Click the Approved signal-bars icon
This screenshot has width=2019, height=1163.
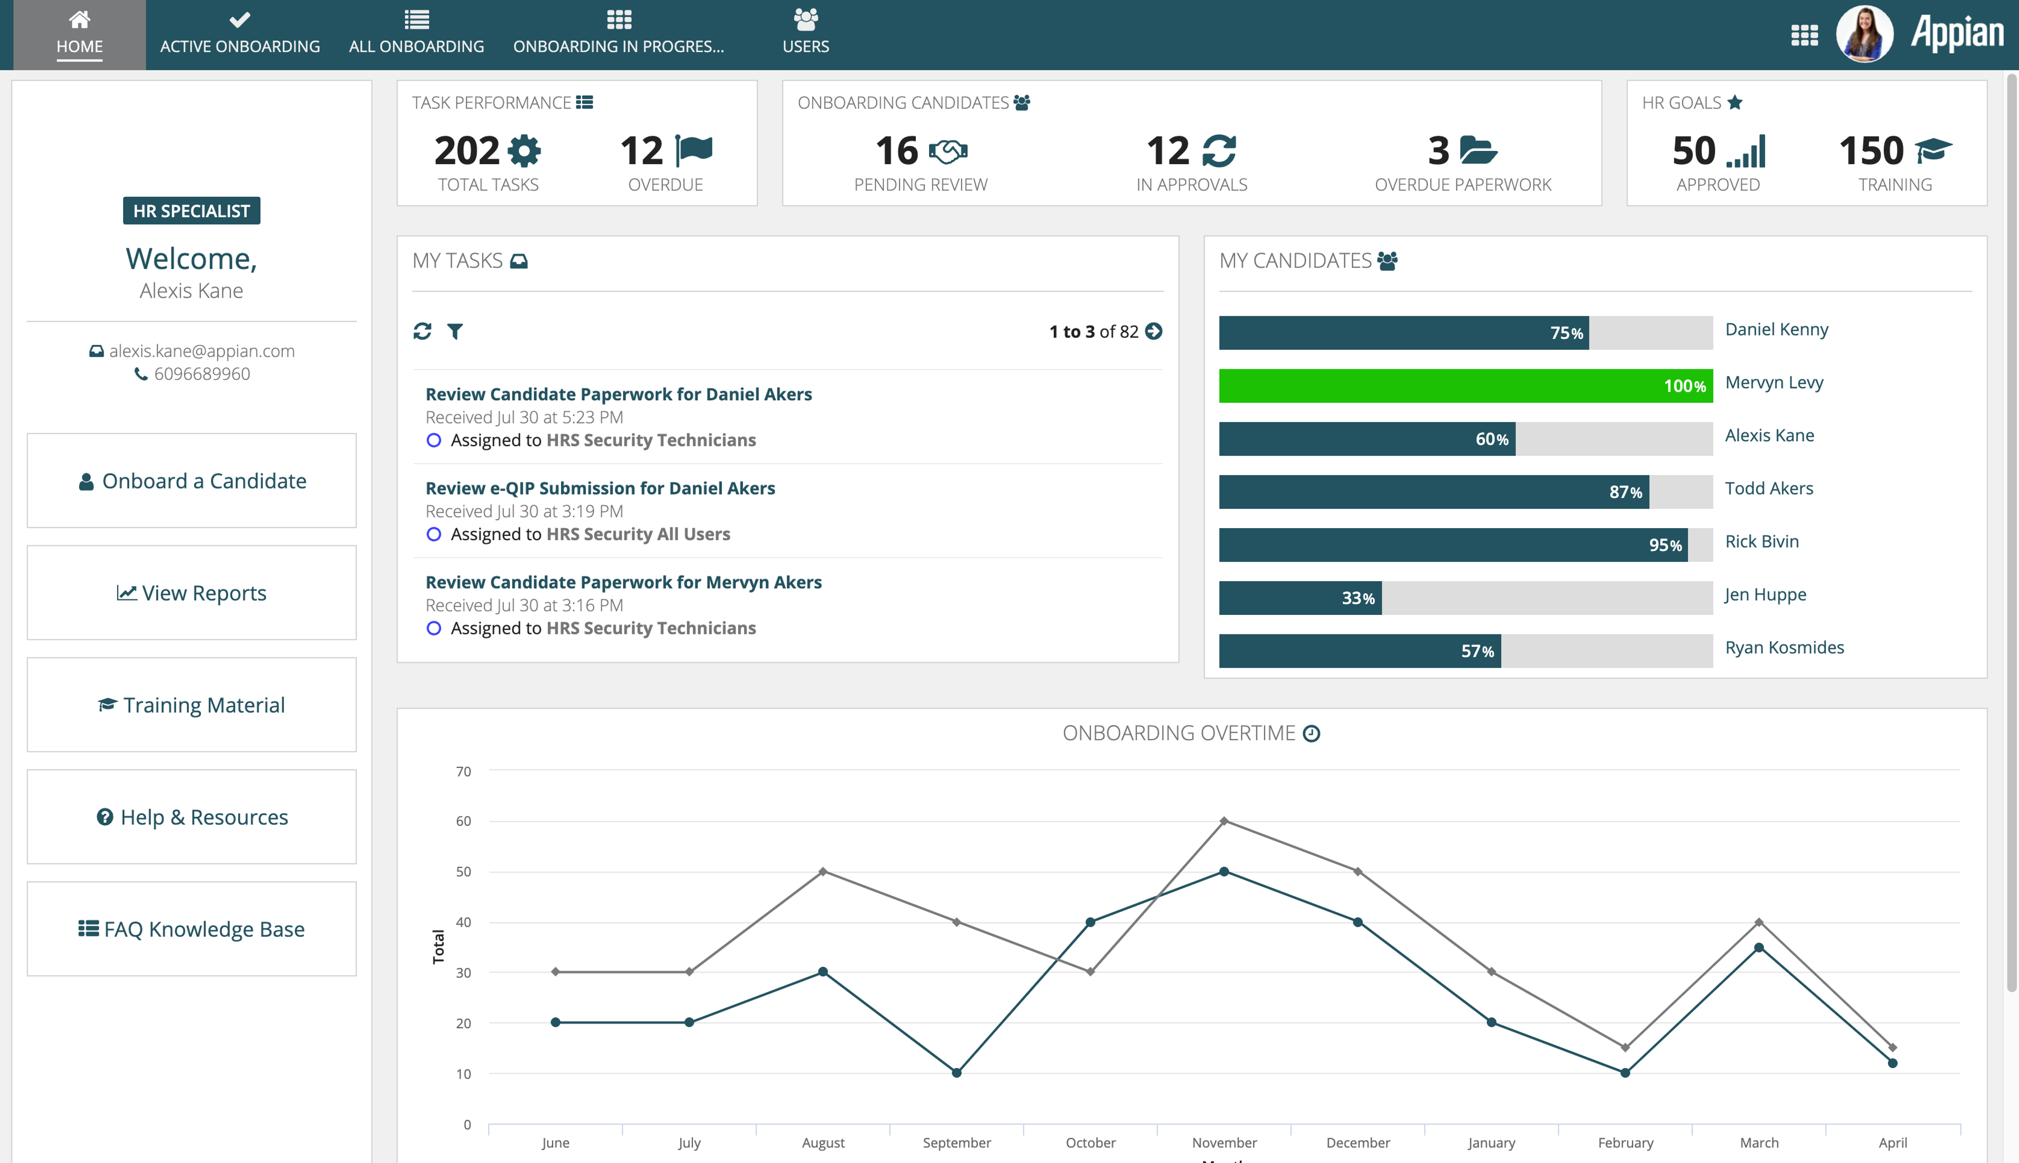coord(1746,151)
